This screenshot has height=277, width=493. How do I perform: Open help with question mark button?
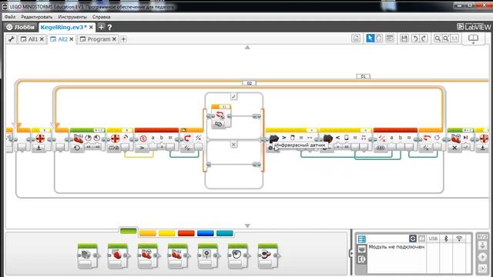(x=109, y=28)
